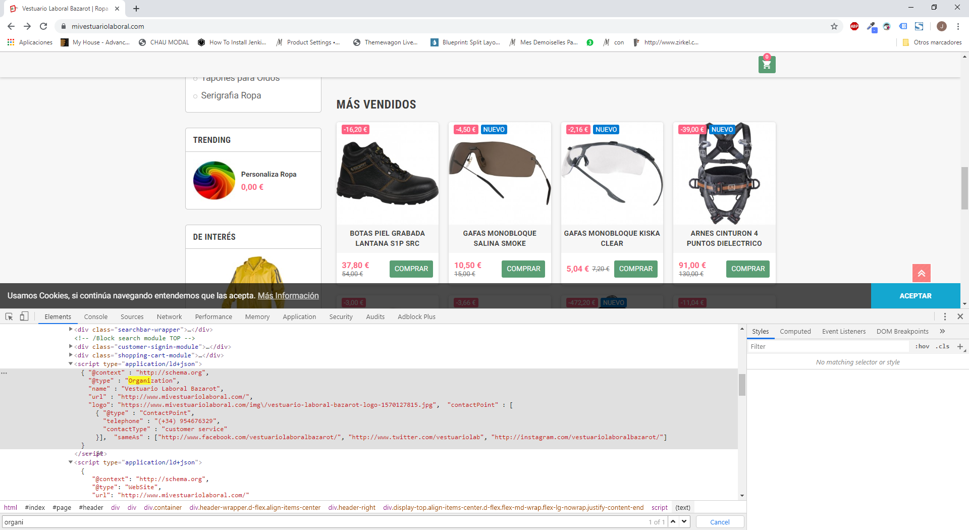Toggle the .cls class editor
Image resolution: width=969 pixels, height=530 pixels.
(942, 346)
